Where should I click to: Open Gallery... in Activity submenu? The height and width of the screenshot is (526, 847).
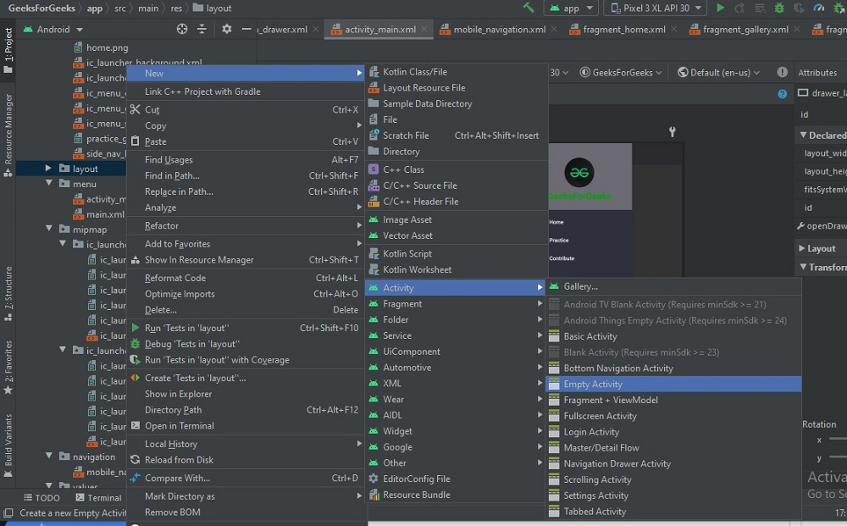click(673, 287)
